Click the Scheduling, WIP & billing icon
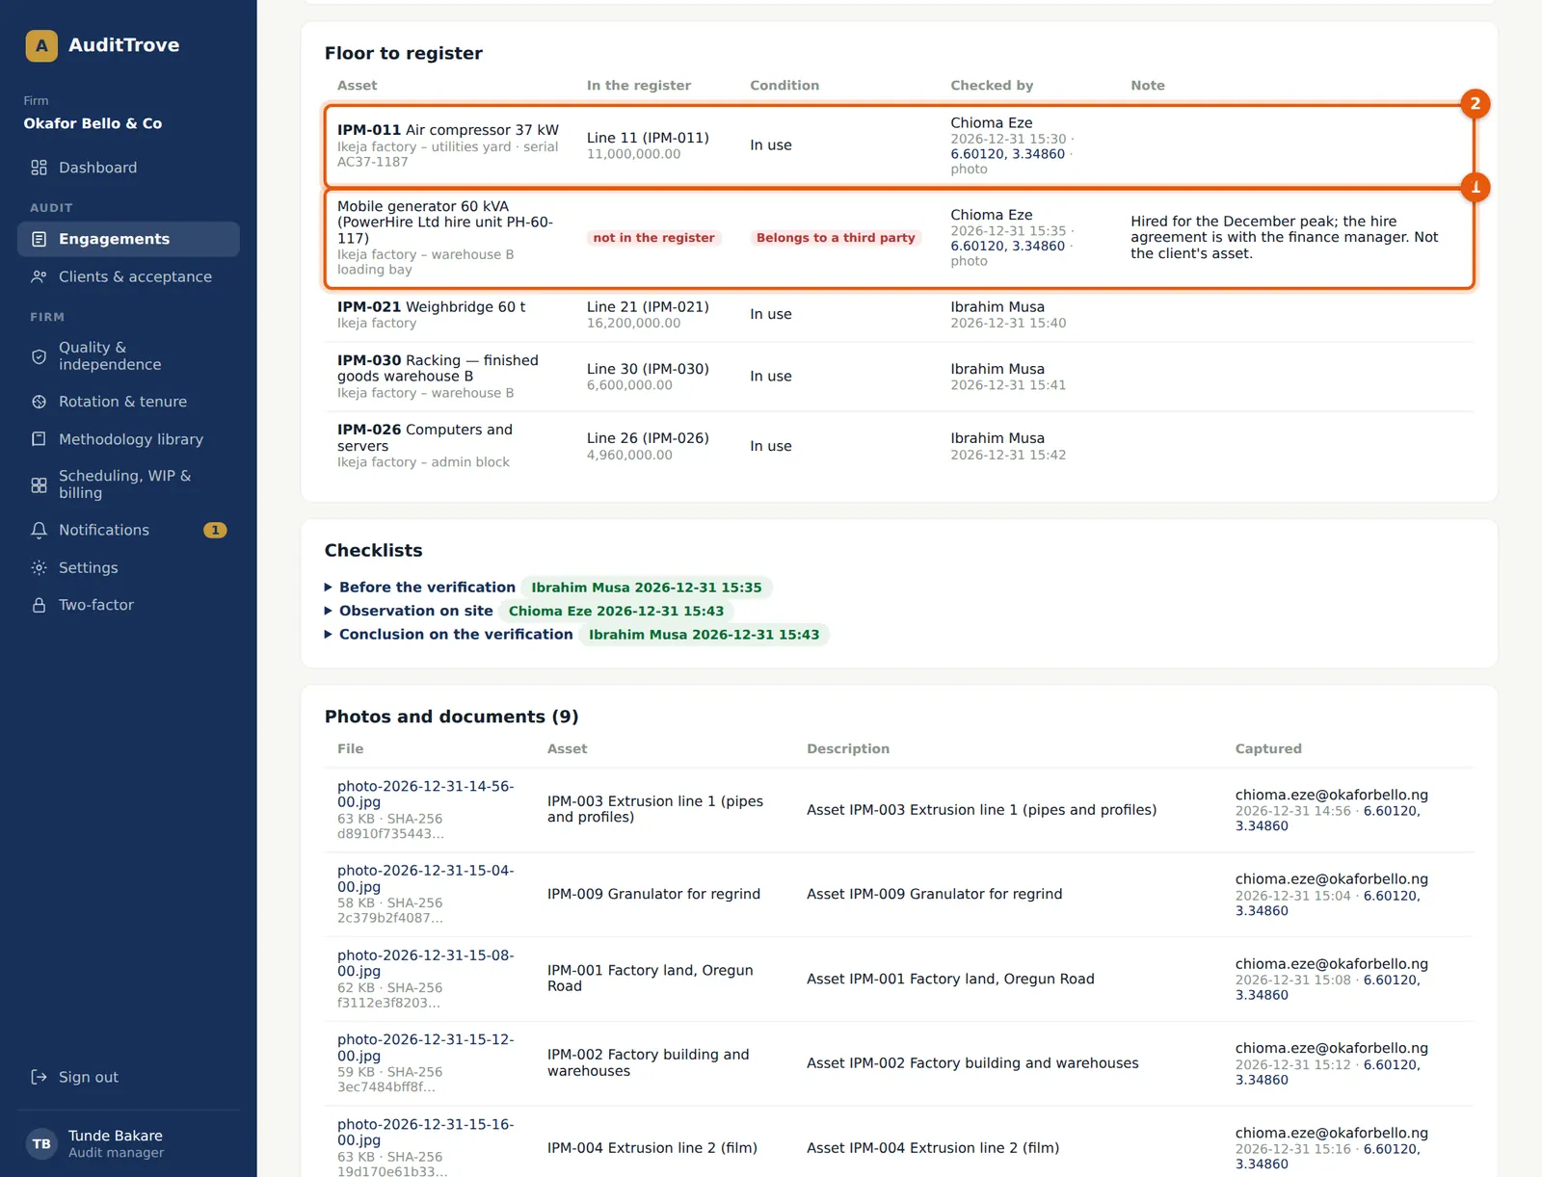The width and height of the screenshot is (1542, 1177). pos(39,484)
